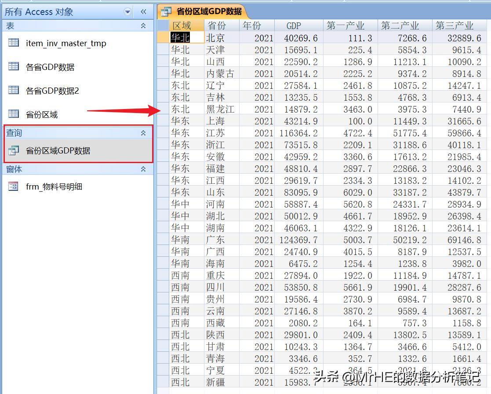Collapse the 表 group

coord(143,26)
